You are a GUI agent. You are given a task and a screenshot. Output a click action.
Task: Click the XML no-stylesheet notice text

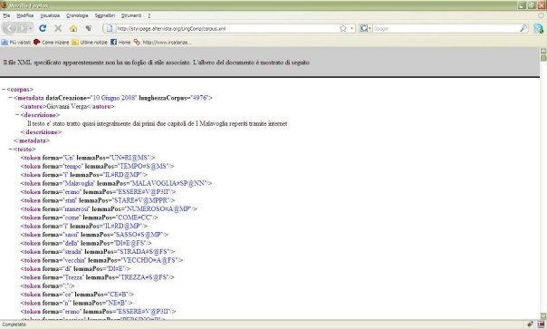(157, 63)
